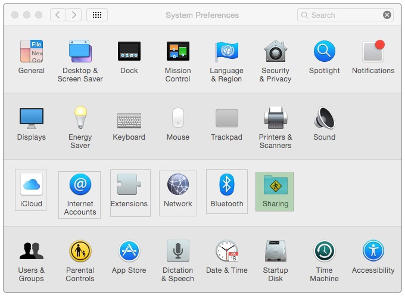Open Security & Privacy settings
The image size is (405, 296).
pos(275,61)
